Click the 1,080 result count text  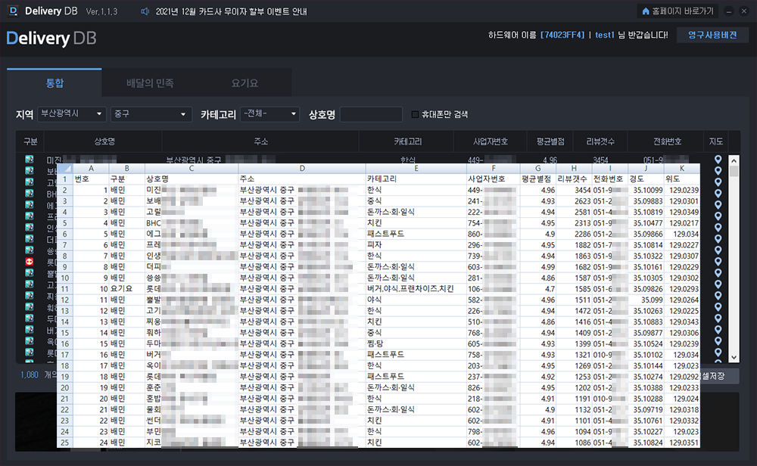tap(30, 374)
